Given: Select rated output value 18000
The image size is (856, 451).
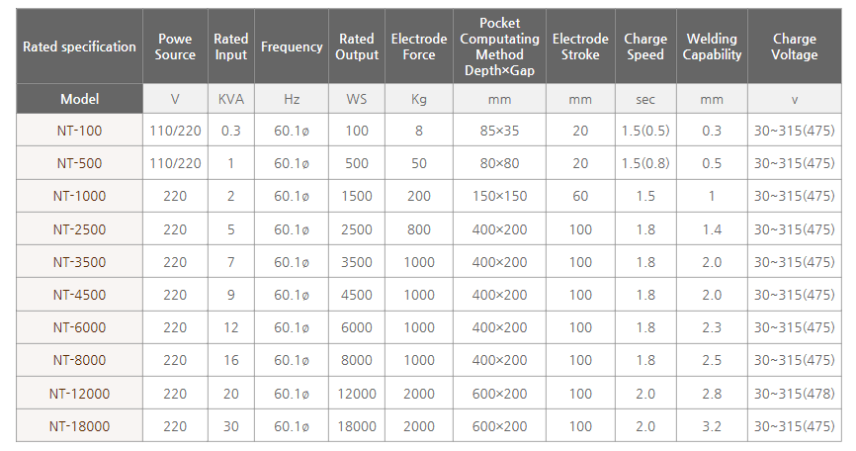Looking at the screenshot, I should (x=357, y=426).
